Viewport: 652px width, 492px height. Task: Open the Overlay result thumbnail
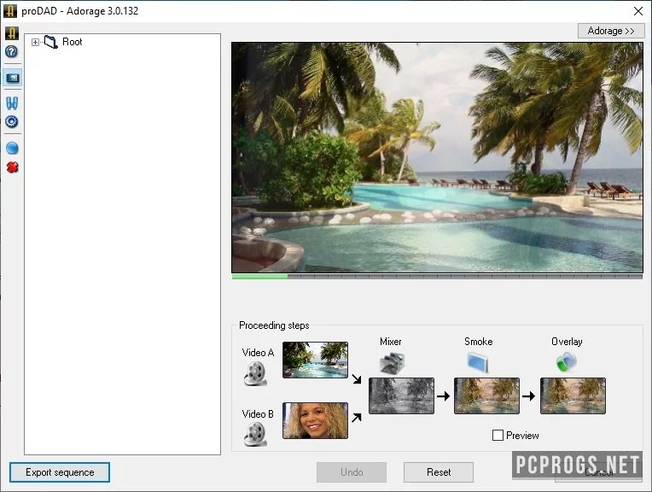pos(573,395)
